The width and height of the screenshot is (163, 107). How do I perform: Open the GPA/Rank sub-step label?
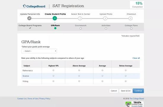coord(55,25)
